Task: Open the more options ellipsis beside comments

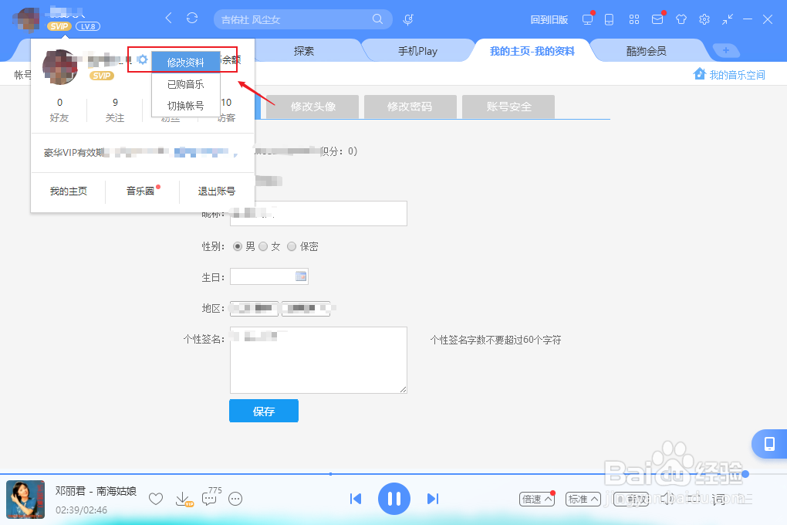Action: (x=235, y=500)
